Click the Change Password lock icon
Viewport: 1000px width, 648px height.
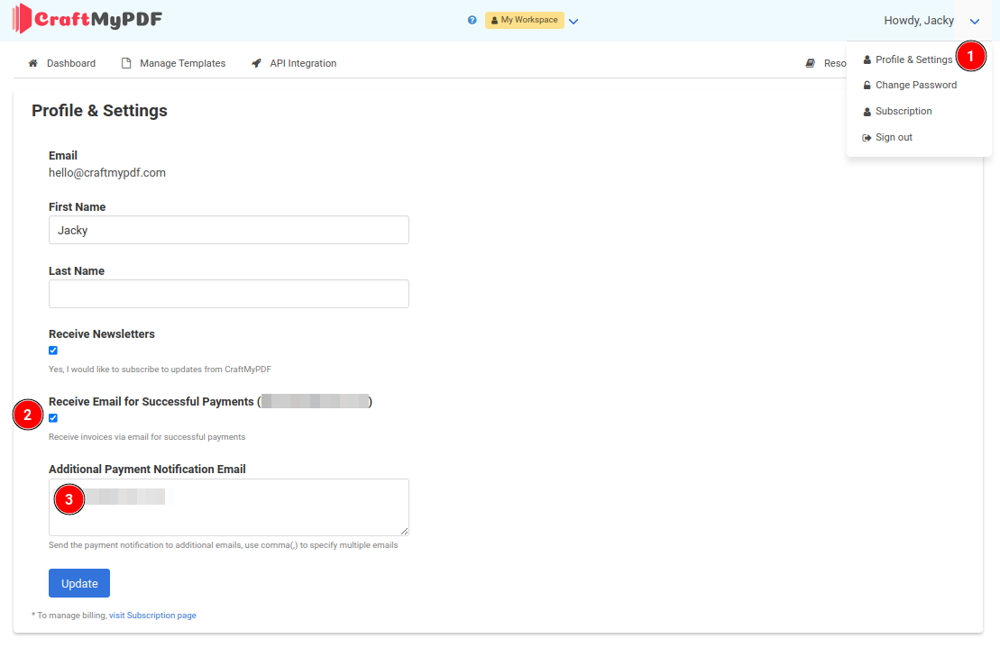pyautogui.click(x=867, y=85)
